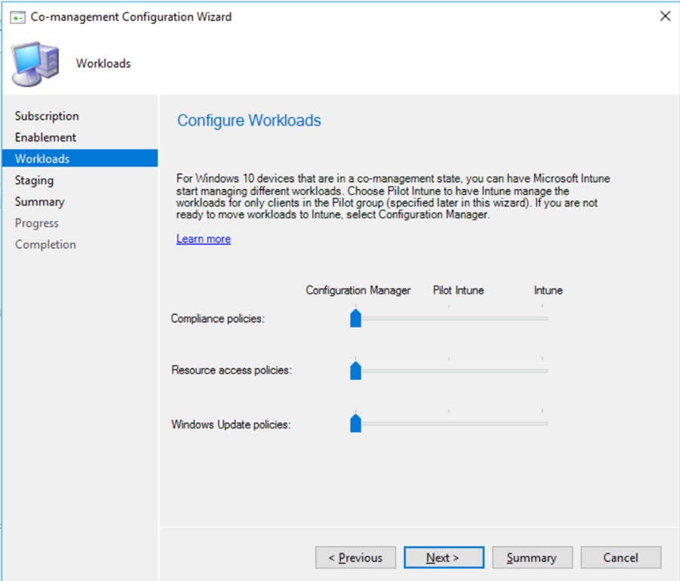Close the Co-management Configuration Wizard window
680x581 pixels.
tap(665, 16)
